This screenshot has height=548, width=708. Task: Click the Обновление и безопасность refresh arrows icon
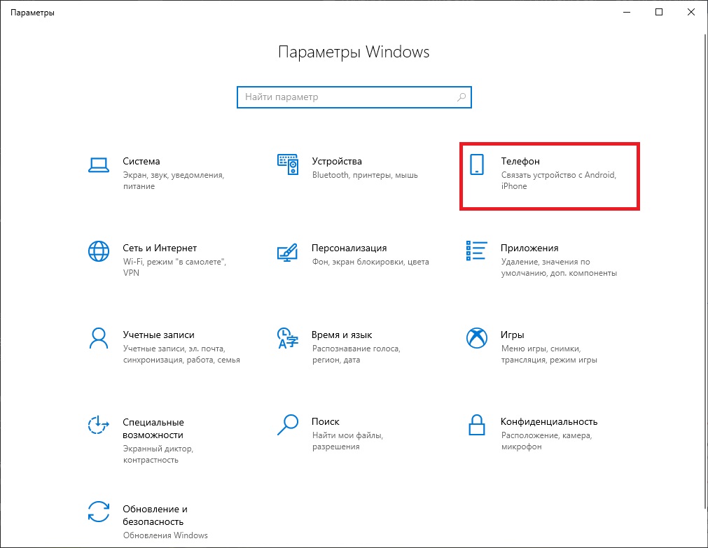[x=99, y=512]
